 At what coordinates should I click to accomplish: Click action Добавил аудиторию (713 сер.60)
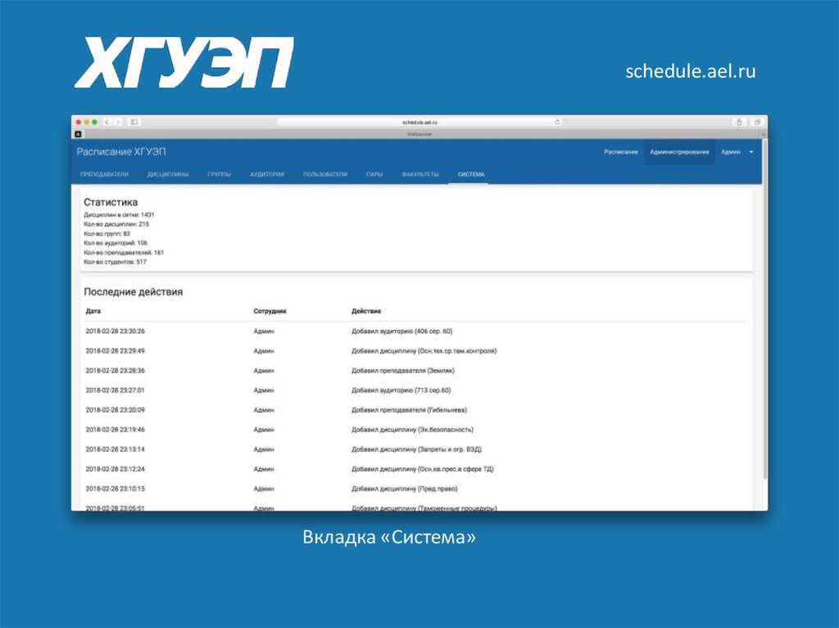[401, 390]
